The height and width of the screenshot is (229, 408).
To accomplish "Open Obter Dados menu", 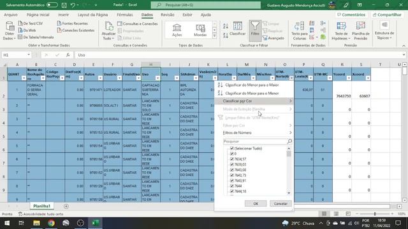I will coord(10,31).
